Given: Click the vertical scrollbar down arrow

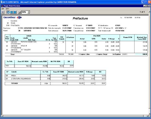Looking at the screenshot, I should (x=150, y=114).
